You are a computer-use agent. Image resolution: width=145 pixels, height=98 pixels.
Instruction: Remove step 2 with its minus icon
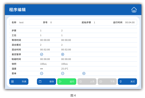click(x=63, y=73)
